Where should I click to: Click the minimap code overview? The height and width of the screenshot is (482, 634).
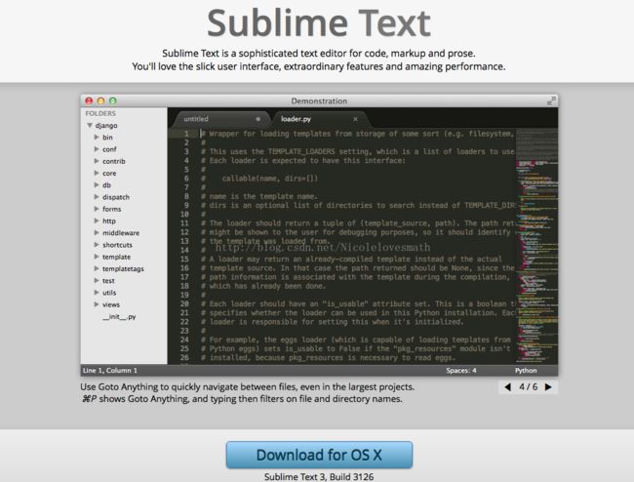(x=537, y=246)
